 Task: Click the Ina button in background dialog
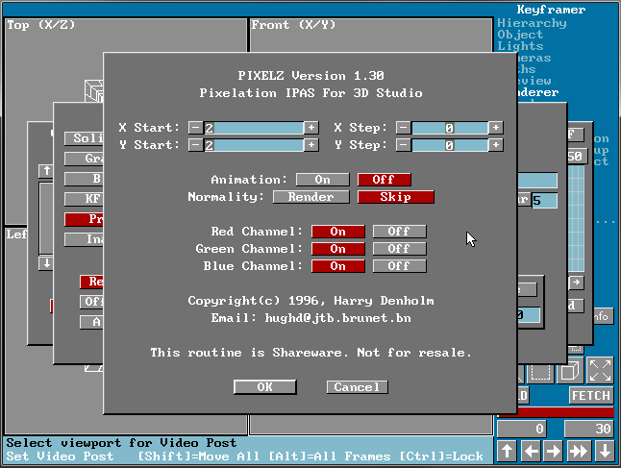pos(84,239)
